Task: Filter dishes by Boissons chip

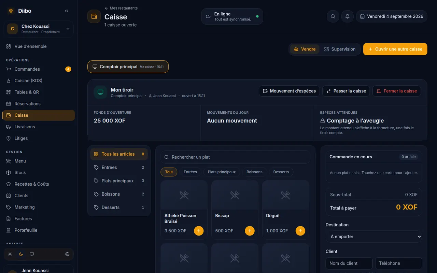Action: 254,172
